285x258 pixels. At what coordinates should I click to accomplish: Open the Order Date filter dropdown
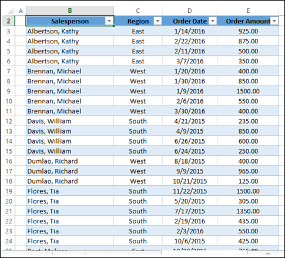pyautogui.click(x=213, y=21)
